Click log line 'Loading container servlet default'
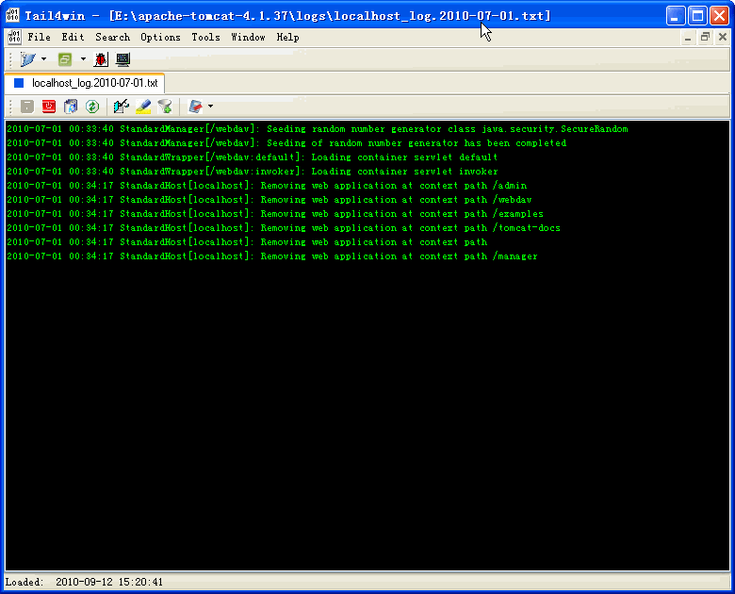 [253, 157]
